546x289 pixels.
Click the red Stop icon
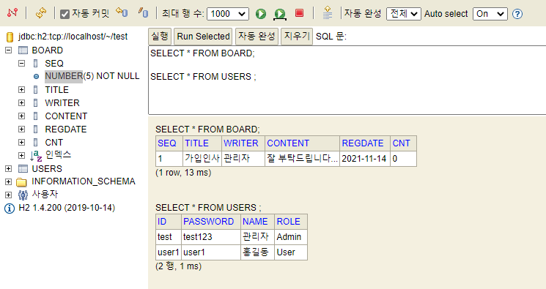299,13
